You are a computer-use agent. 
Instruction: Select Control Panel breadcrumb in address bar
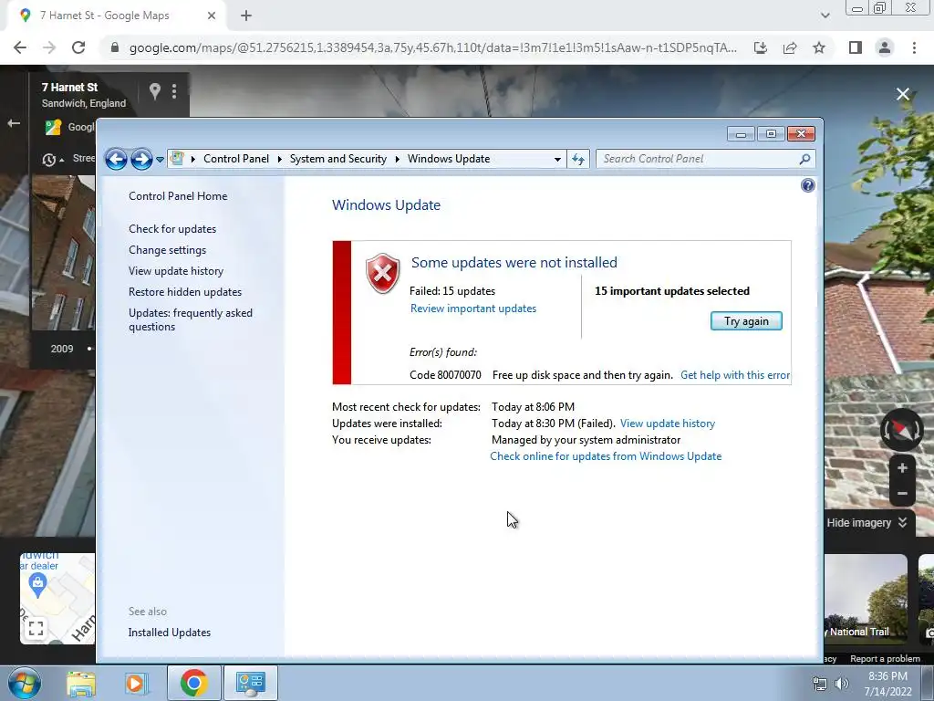pos(236,159)
